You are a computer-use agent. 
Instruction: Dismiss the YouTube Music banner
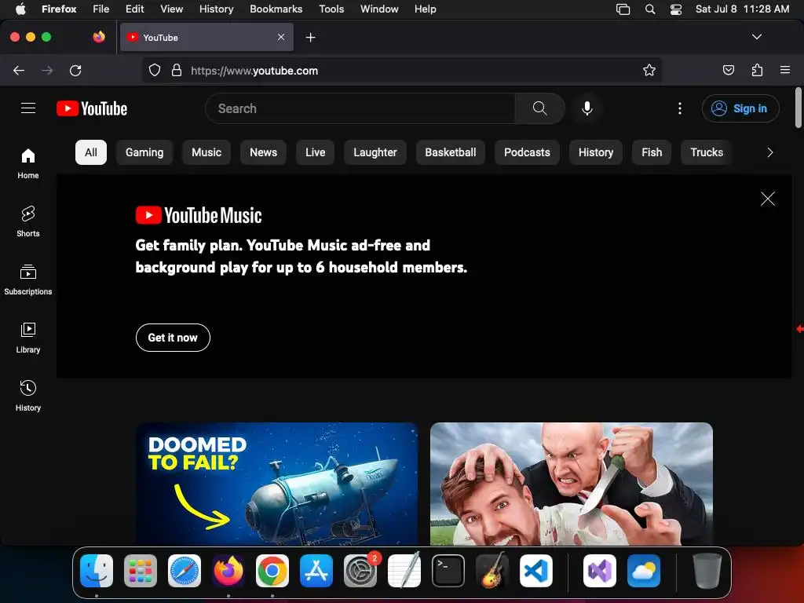[x=768, y=199]
